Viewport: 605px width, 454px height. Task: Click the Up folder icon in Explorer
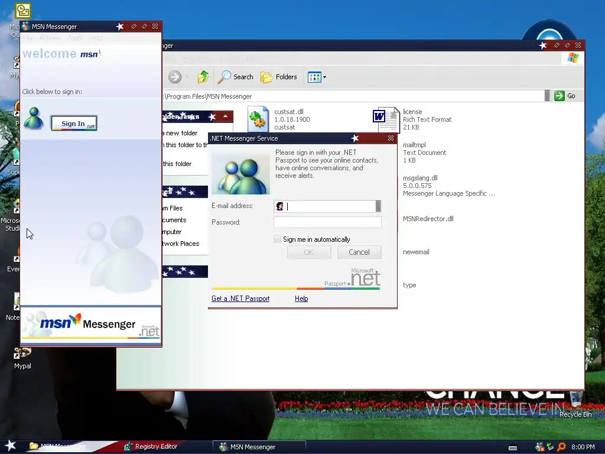pos(203,77)
